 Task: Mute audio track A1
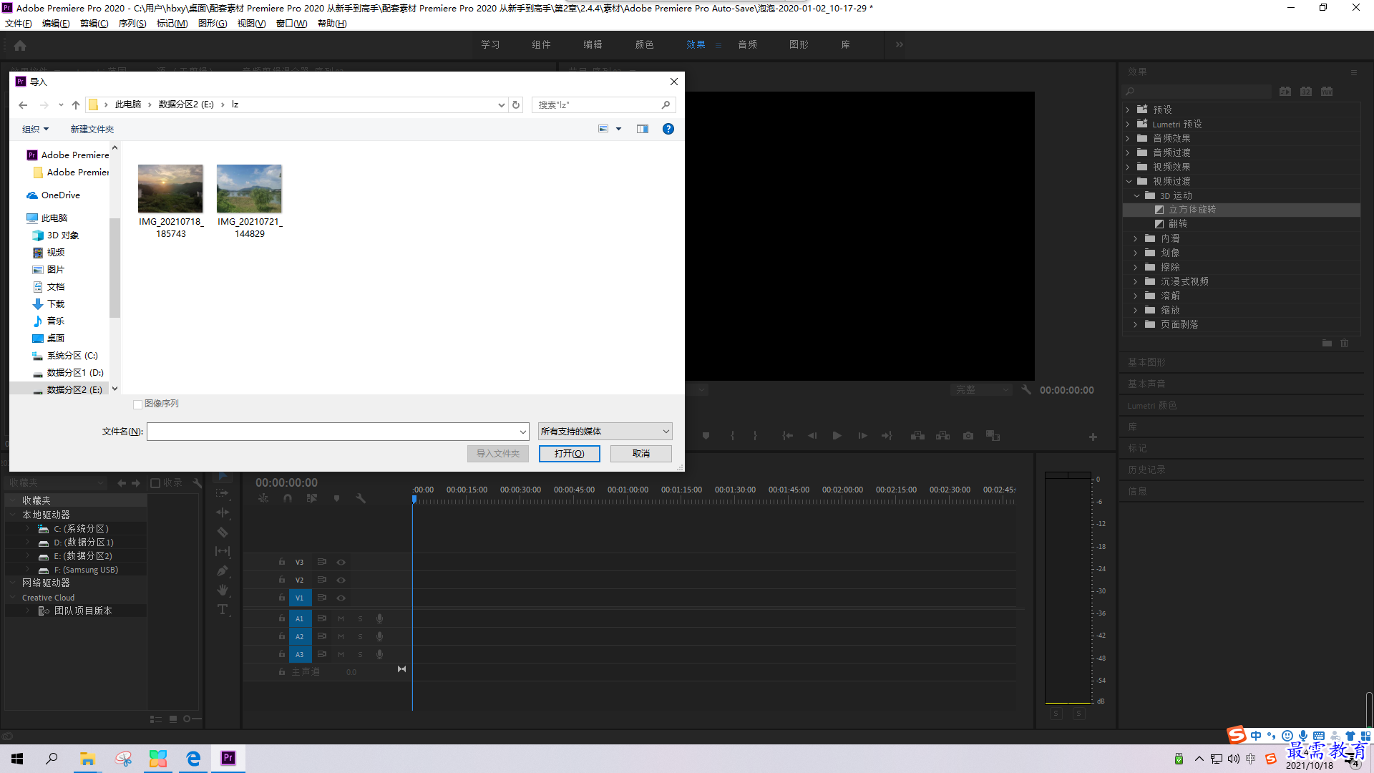click(x=341, y=618)
